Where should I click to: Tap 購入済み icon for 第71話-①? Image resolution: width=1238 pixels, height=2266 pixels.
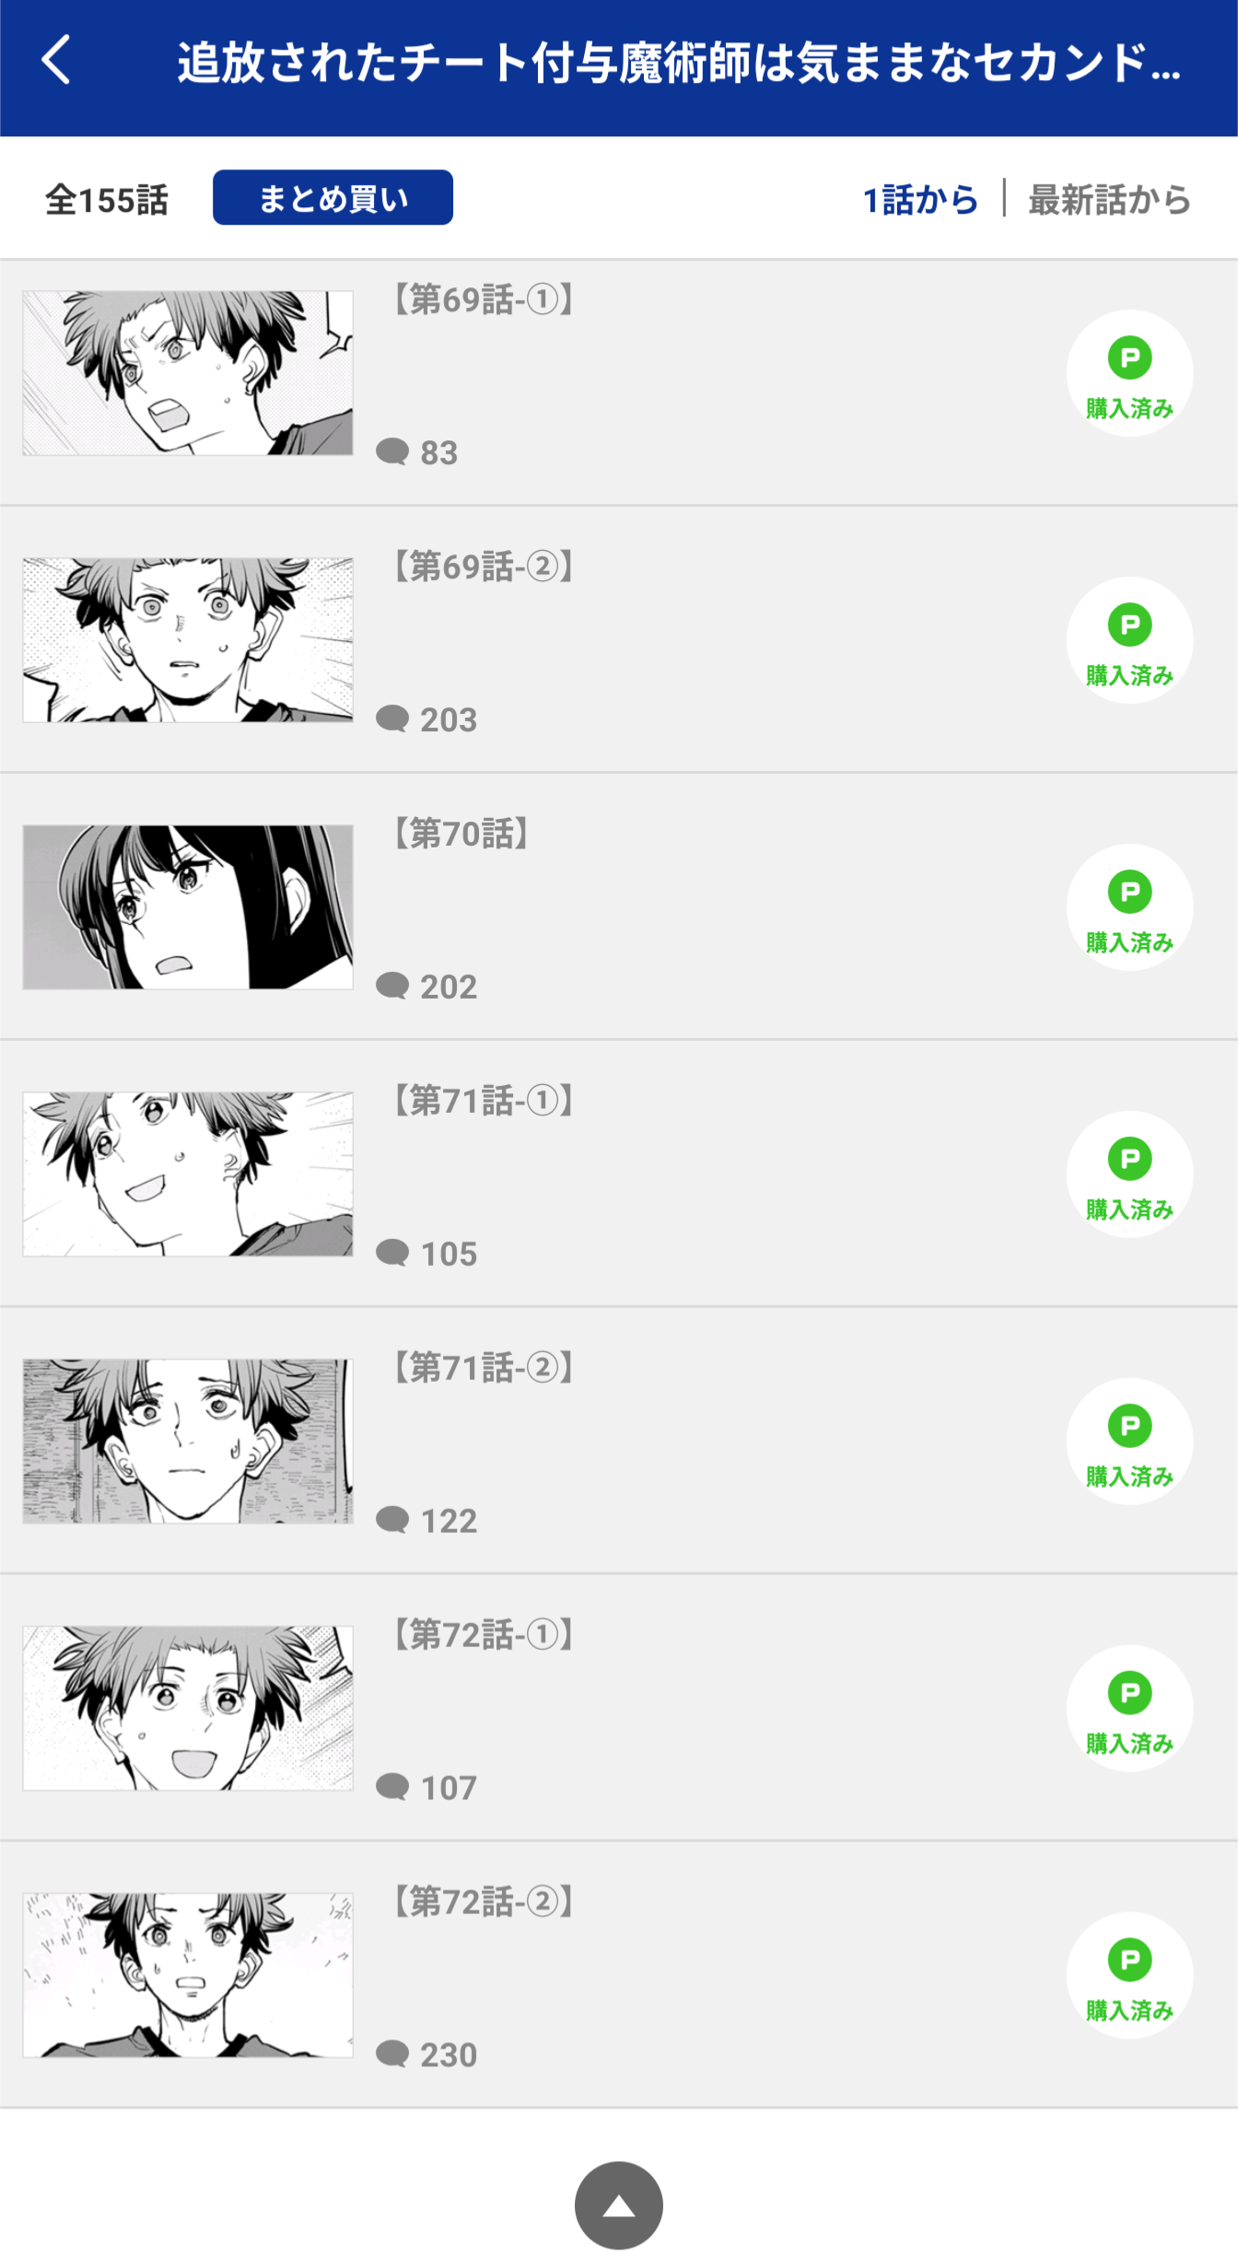click(1129, 1174)
